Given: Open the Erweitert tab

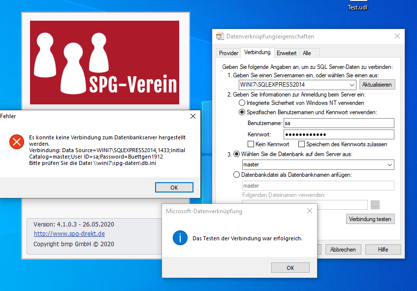Looking at the screenshot, I should (286, 53).
